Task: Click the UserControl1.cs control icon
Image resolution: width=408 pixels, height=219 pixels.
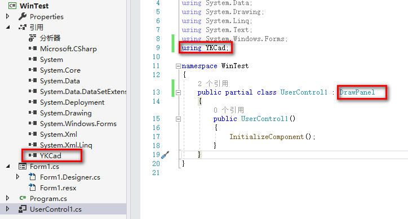Action: (23, 209)
